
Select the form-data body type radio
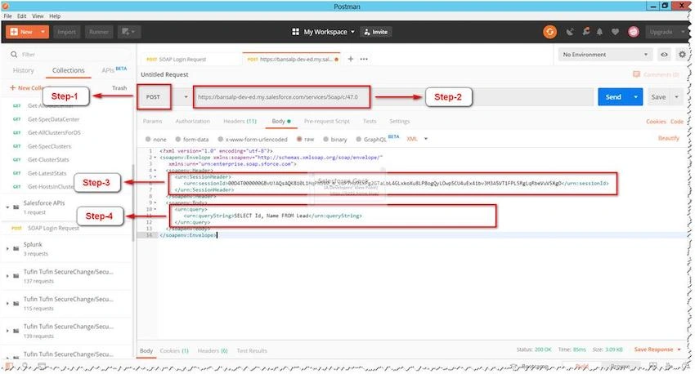click(177, 139)
